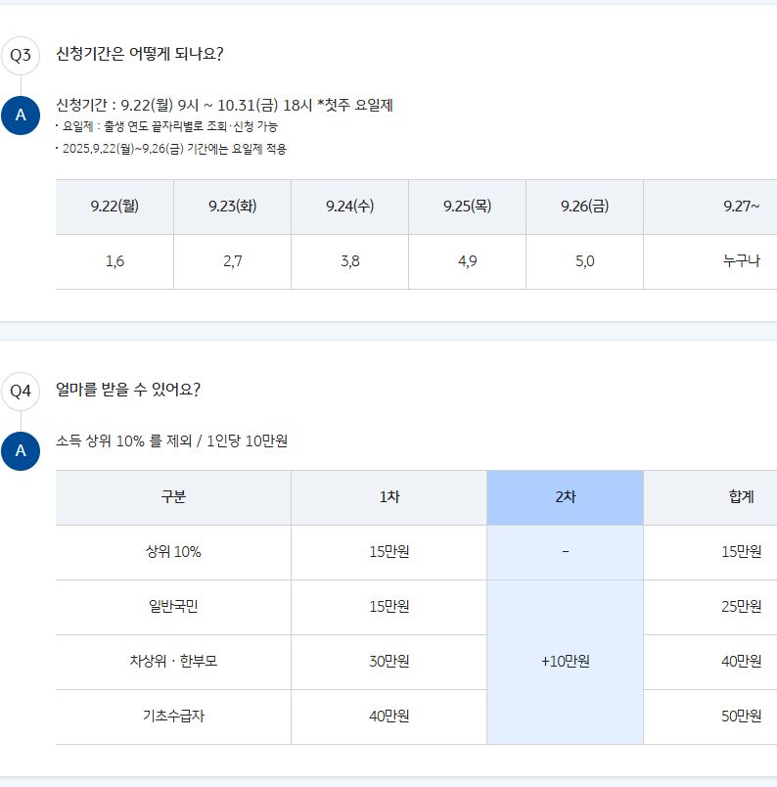The height and width of the screenshot is (787, 777).
Task: Click the 9.23(화) header cell
Action: coord(232,207)
